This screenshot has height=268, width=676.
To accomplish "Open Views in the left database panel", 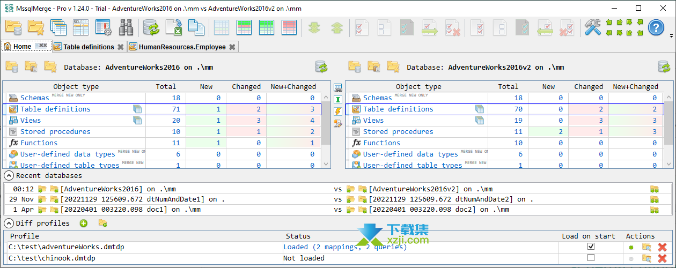I will tap(30, 120).
